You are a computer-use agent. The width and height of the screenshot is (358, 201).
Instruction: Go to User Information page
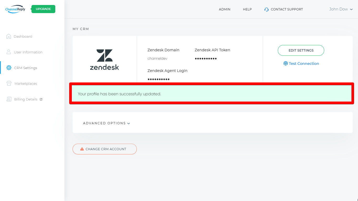point(28,52)
